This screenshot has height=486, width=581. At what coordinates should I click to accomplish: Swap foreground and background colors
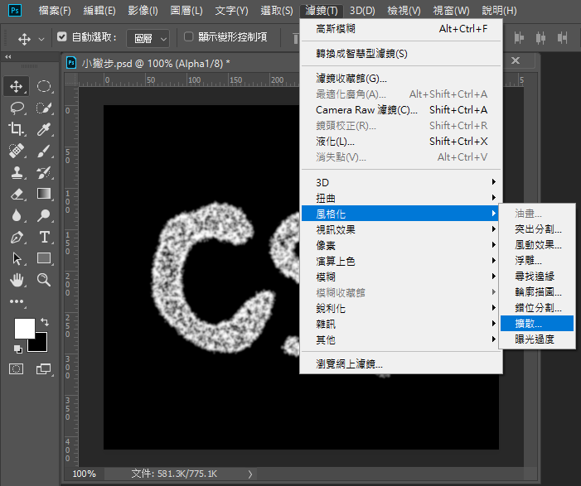pyautogui.click(x=45, y=322)
